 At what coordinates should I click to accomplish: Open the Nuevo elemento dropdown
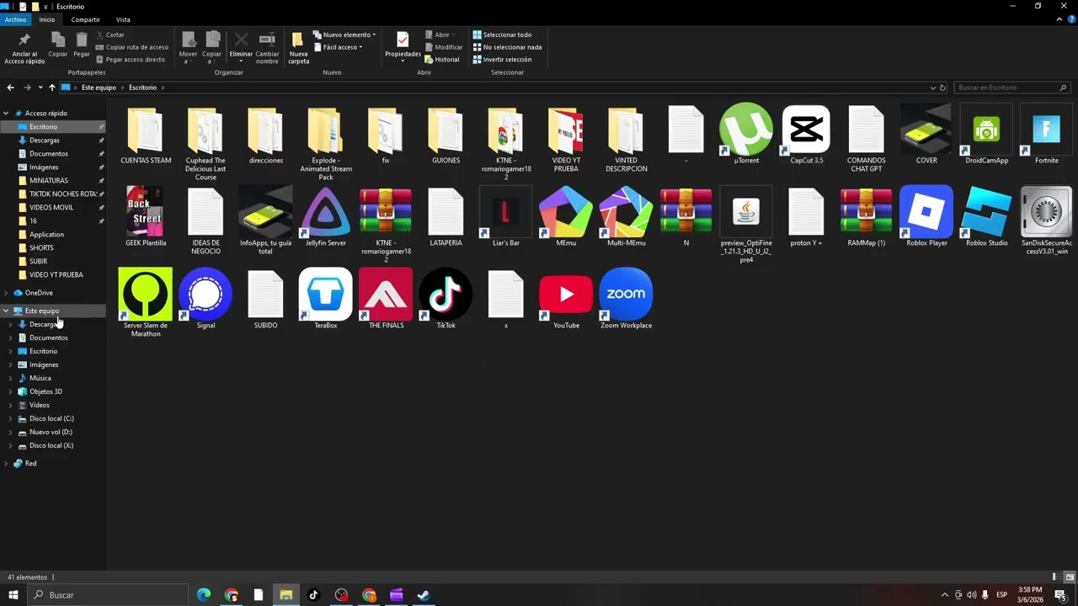344,35
